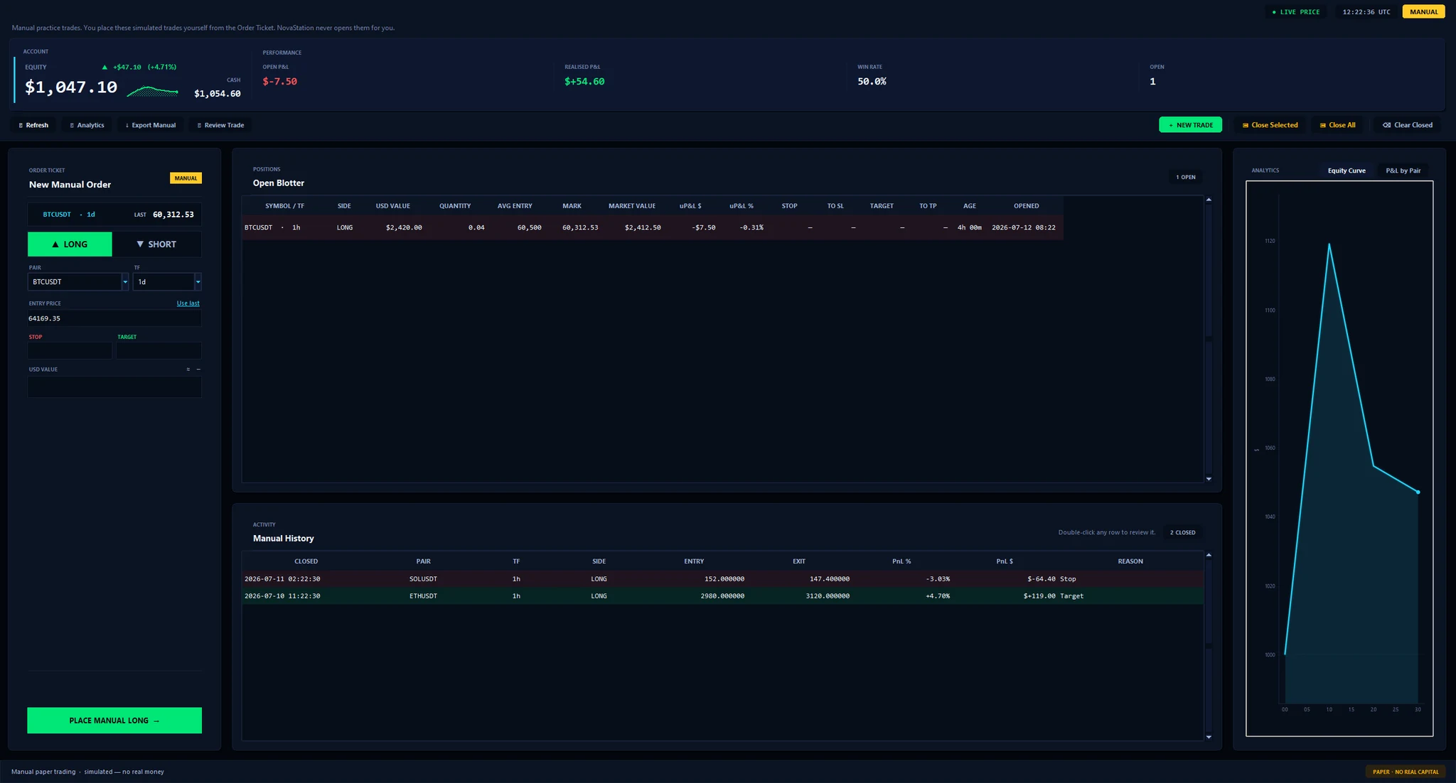Click the Close Selected button
The width and height of the screenshot is (1456, 783).
pos(1270,125)
